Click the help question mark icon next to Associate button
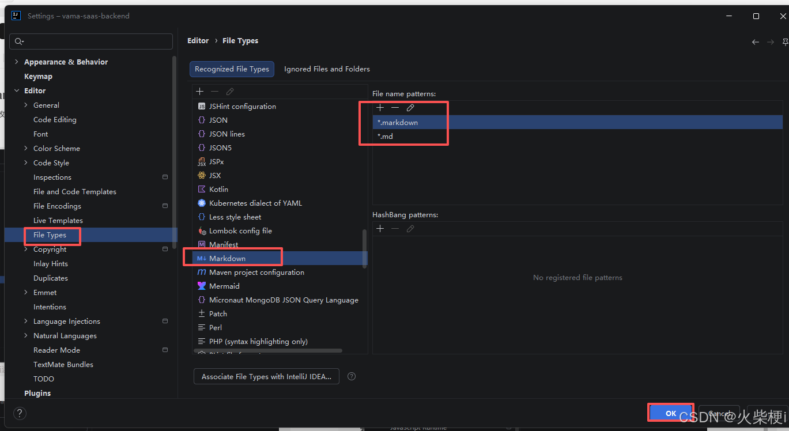 pos(352,376)
